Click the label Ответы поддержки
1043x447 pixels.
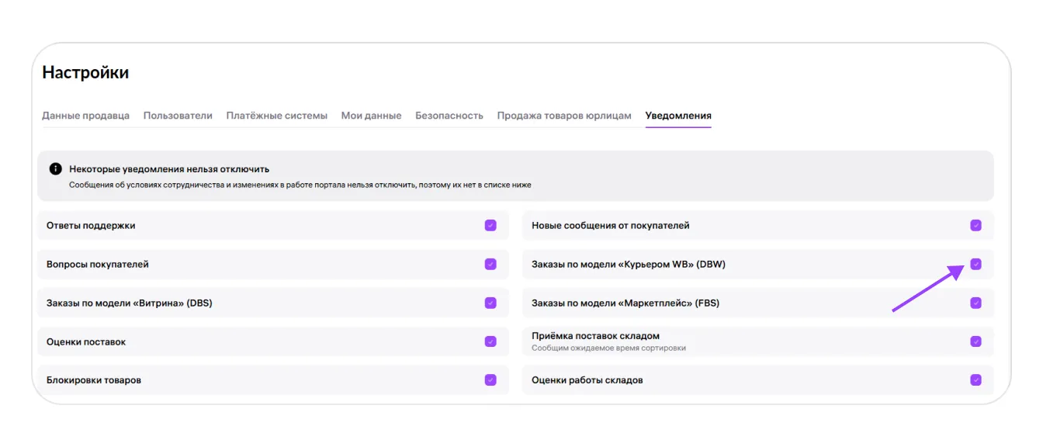(x=91, y=225)
